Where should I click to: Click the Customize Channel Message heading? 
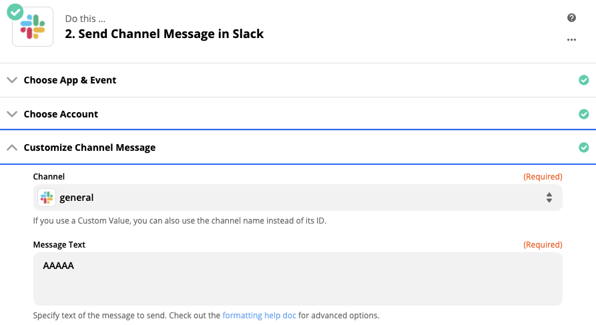tap(89, 147)
